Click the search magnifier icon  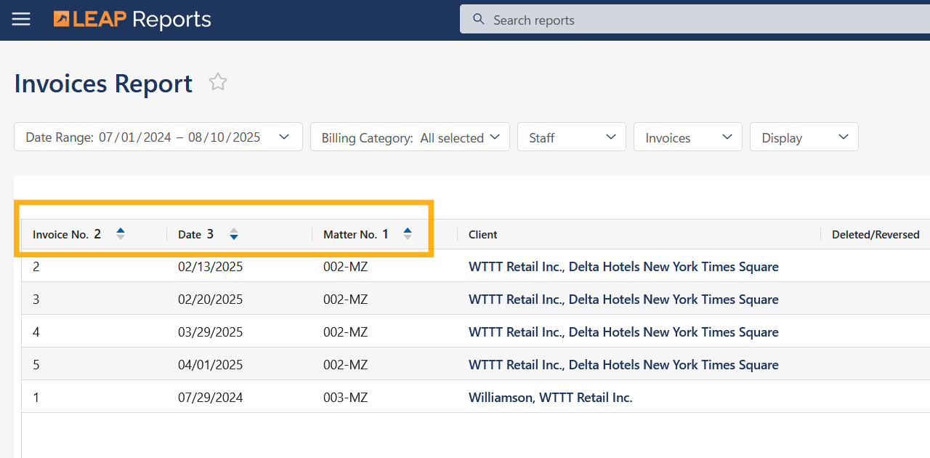(x=478, y=20)
